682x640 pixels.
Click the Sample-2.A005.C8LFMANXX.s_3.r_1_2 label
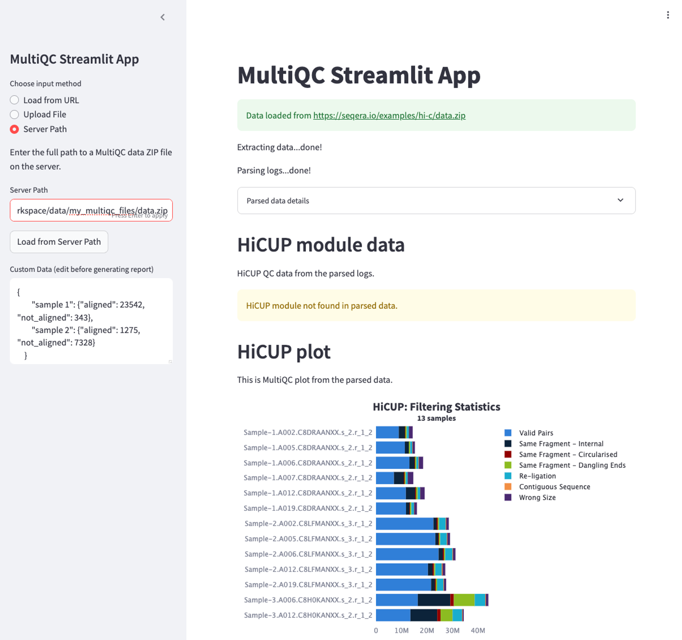[x=308, y=539]
